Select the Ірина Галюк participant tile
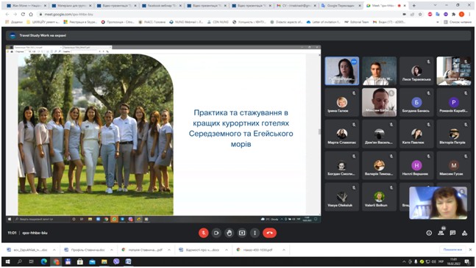 [x=342, y=102]
